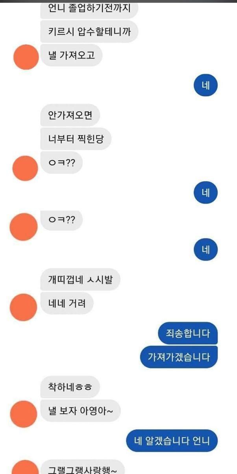Click blue "네" reply just above "개띠껍네 ㅅ시발"
The width and height of the screenshot is (237, 474).
206,249
